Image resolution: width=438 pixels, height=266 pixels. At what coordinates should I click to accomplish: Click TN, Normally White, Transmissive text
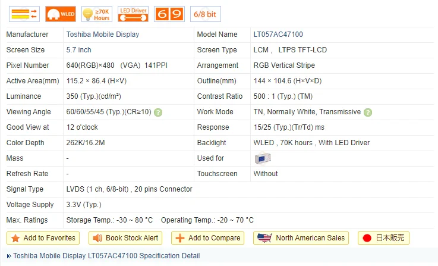click(x=307, y=112)
